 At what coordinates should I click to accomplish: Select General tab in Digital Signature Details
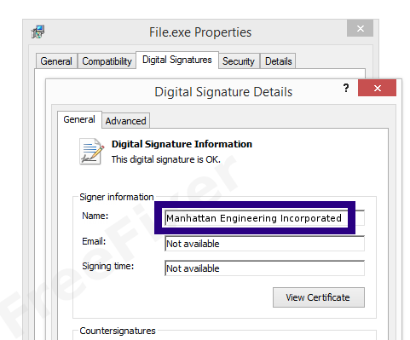[79, 119]
